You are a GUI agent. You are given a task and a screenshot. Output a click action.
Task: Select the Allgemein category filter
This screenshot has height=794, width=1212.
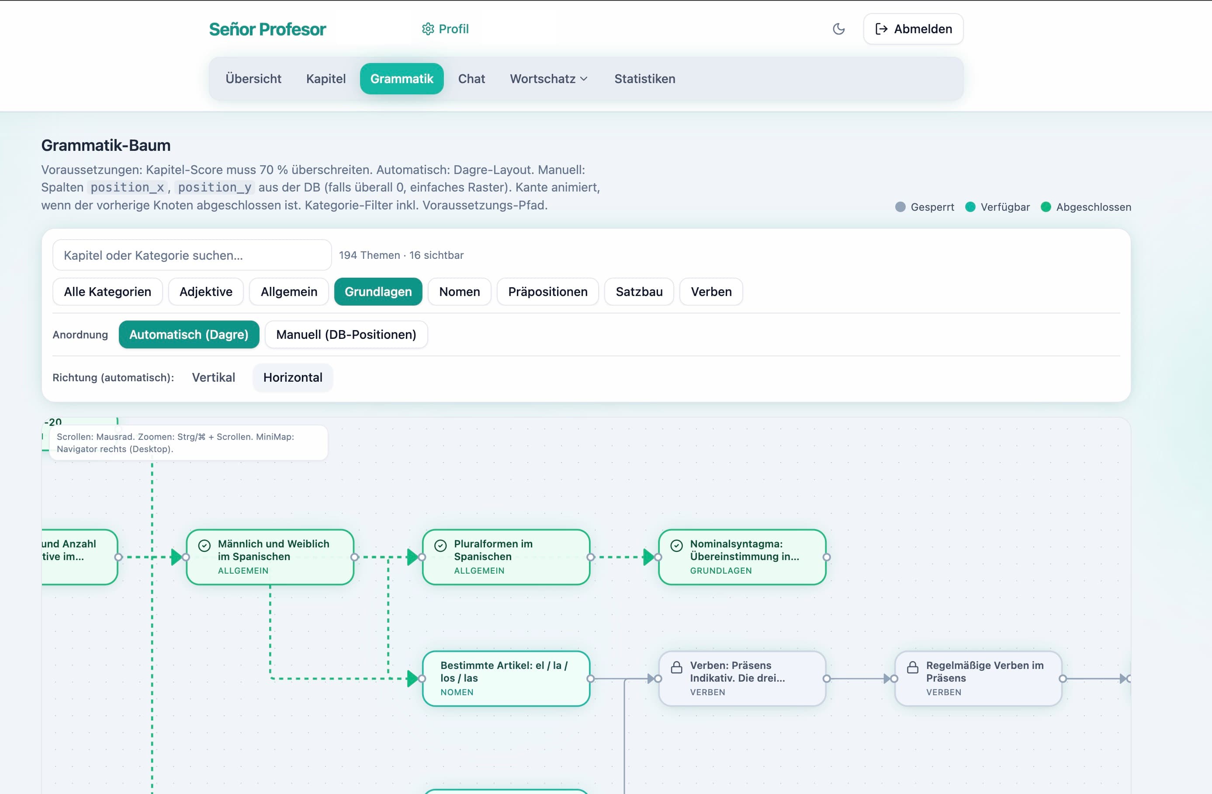[x=289, y=292]
